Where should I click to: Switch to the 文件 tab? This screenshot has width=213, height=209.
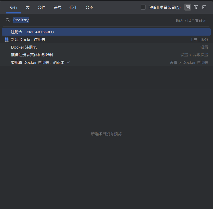[x=42, y=7]
